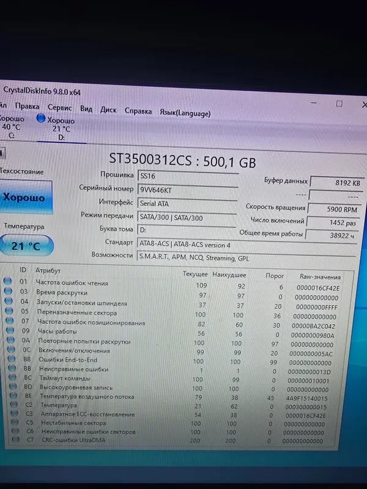Open the Справка menu
The image size is (367, 489).
pos(138,111)
